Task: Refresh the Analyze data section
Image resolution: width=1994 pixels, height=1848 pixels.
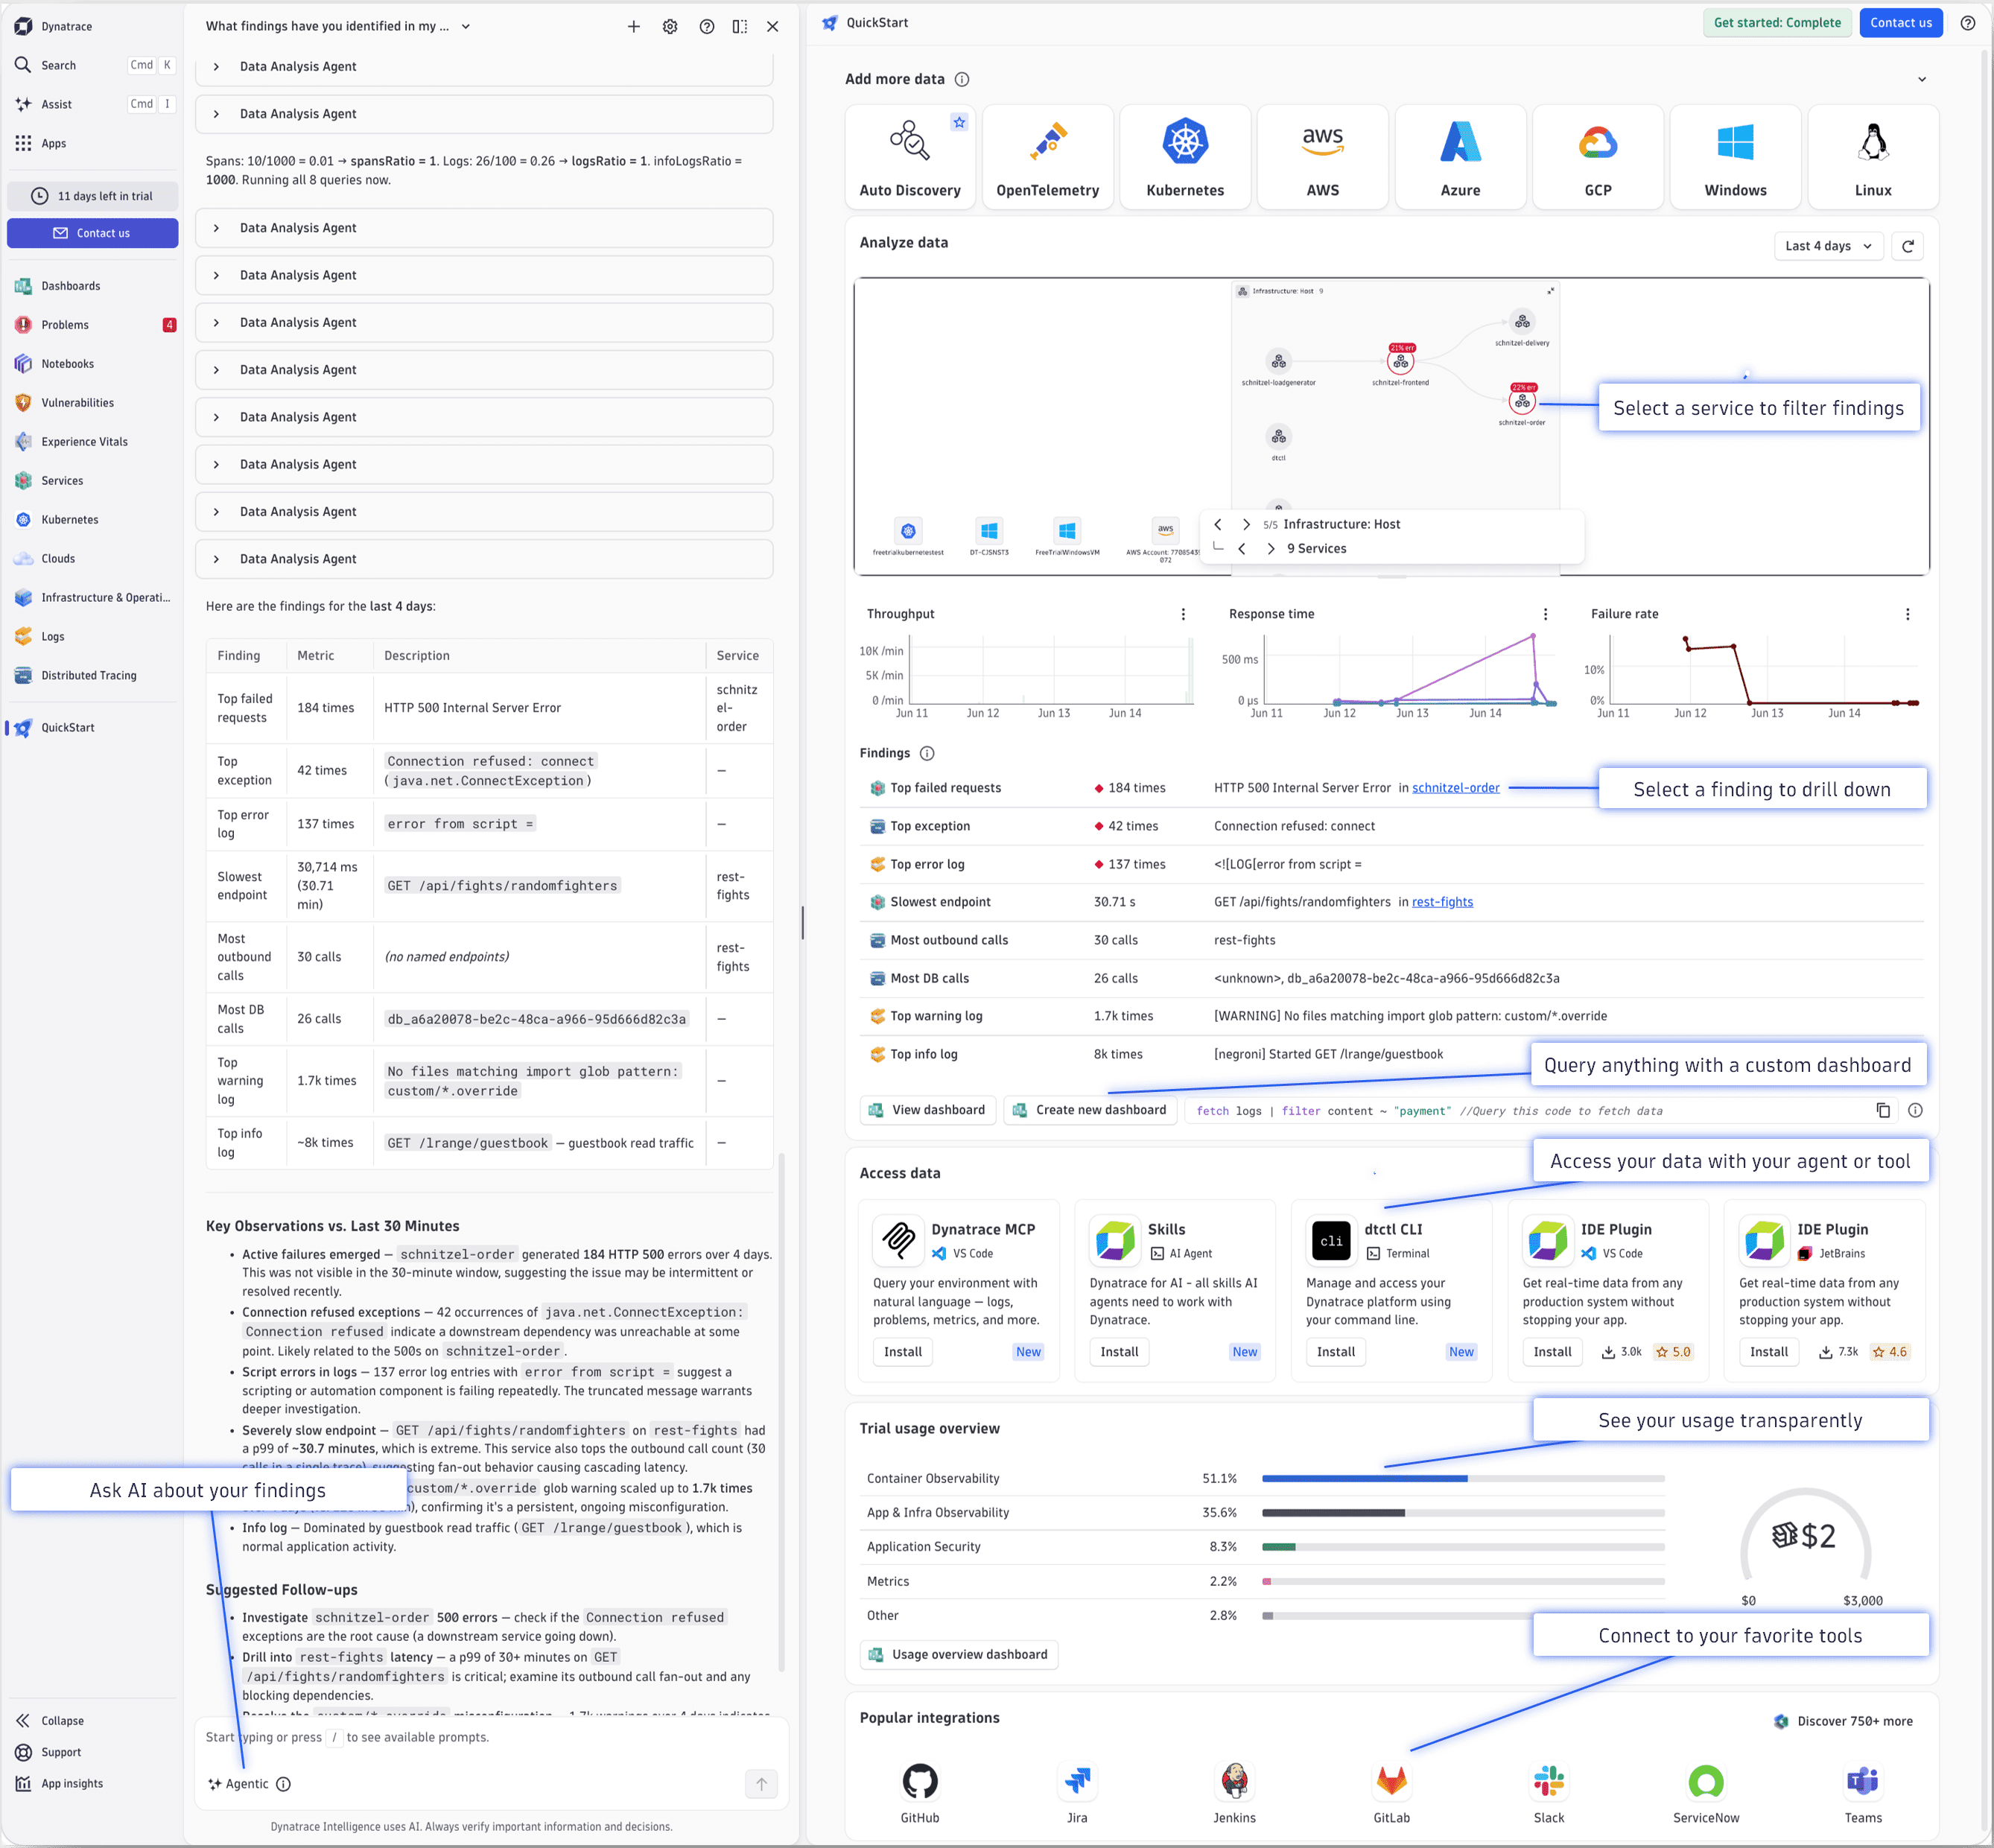Action: tap(1908, 246)
